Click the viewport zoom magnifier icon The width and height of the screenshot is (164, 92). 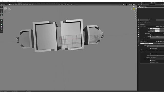click(136, 13)
